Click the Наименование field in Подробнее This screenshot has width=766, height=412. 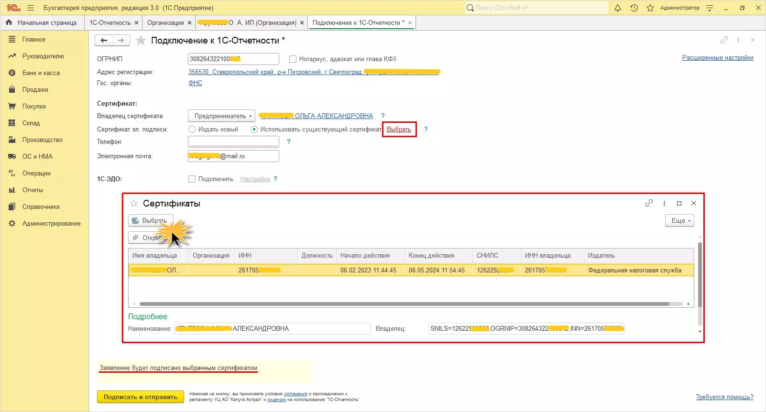click(x=273, y=328)
